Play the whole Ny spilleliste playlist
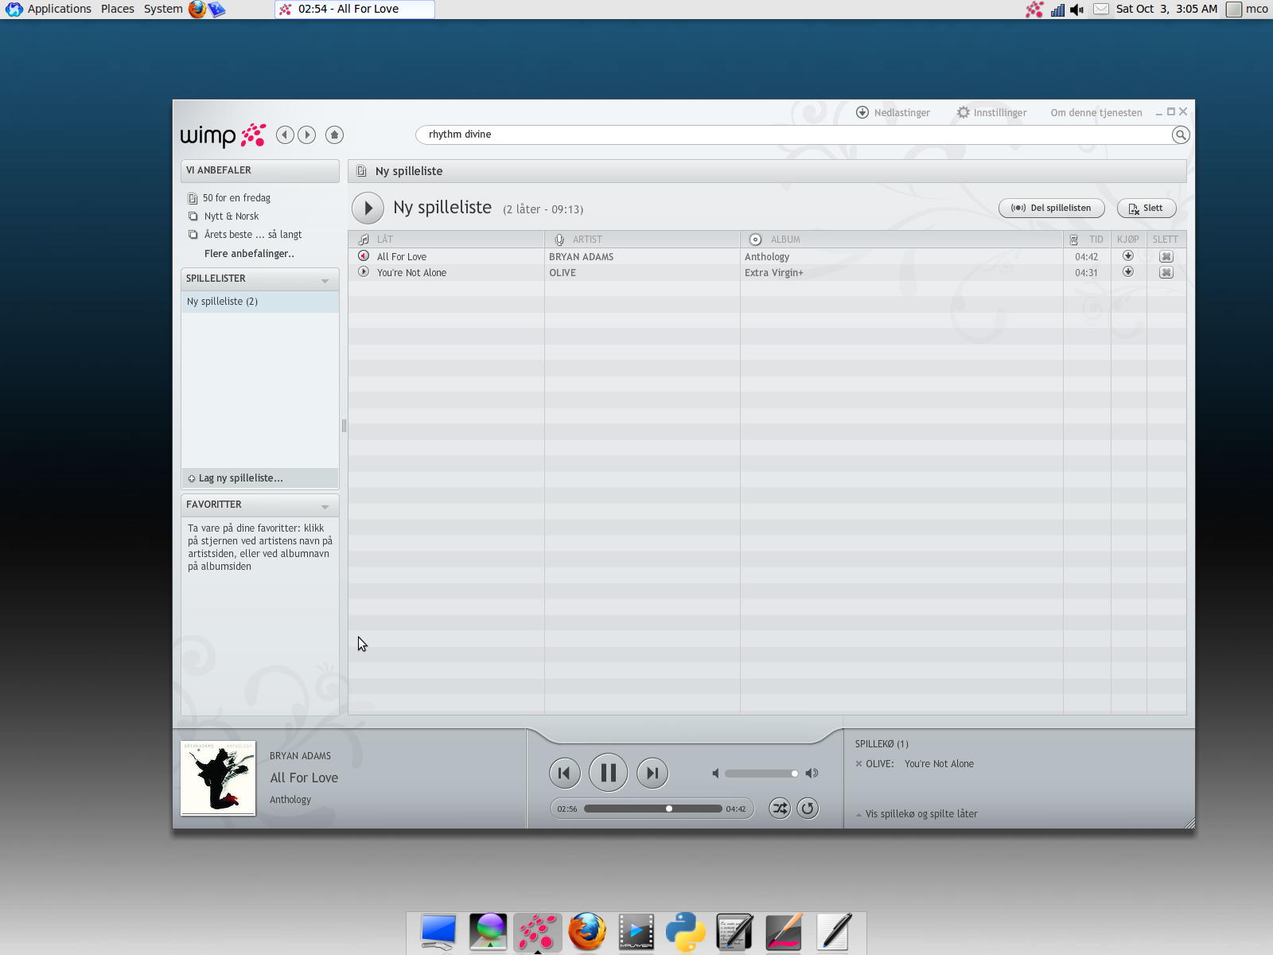 [368, 209]
